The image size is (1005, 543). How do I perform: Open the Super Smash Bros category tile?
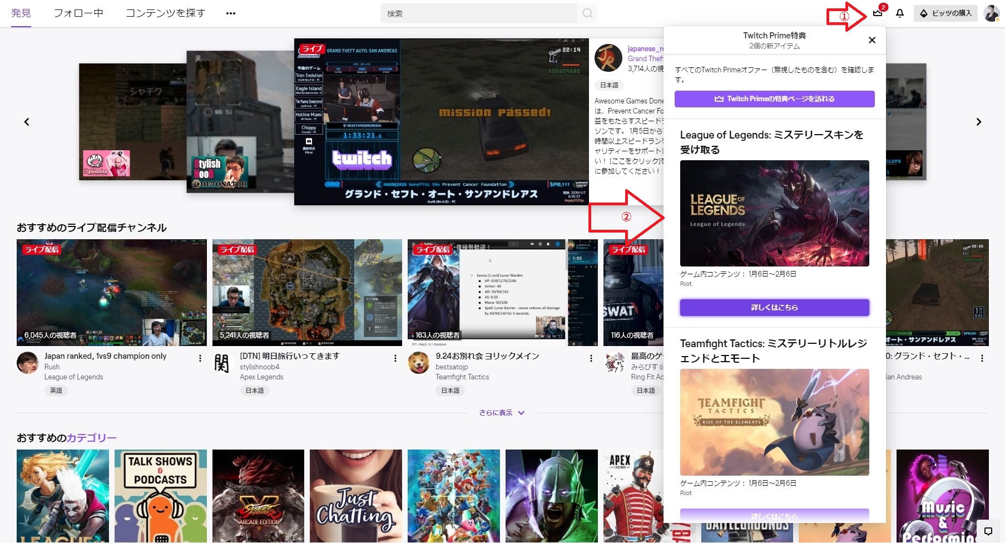click(454, 496)
